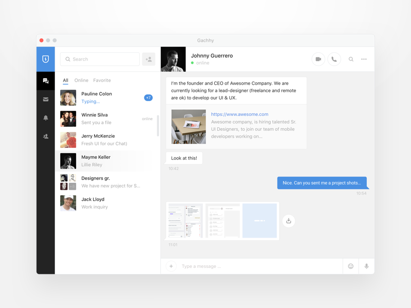Start a voice call with Johnny

(x=334, y=60)
